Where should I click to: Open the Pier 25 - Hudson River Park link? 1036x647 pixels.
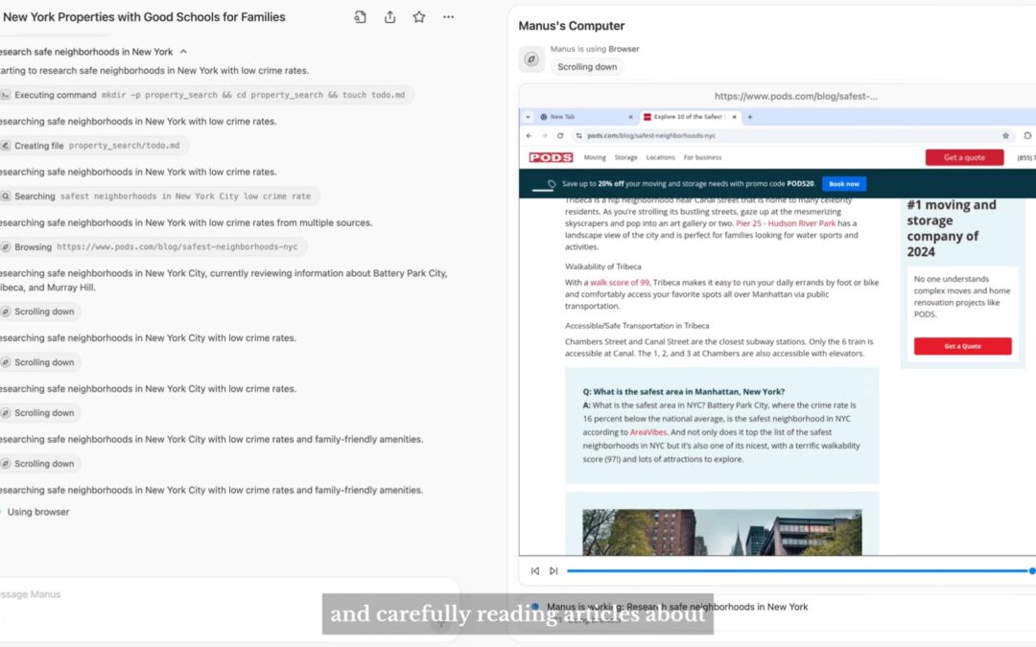point(786,223)
